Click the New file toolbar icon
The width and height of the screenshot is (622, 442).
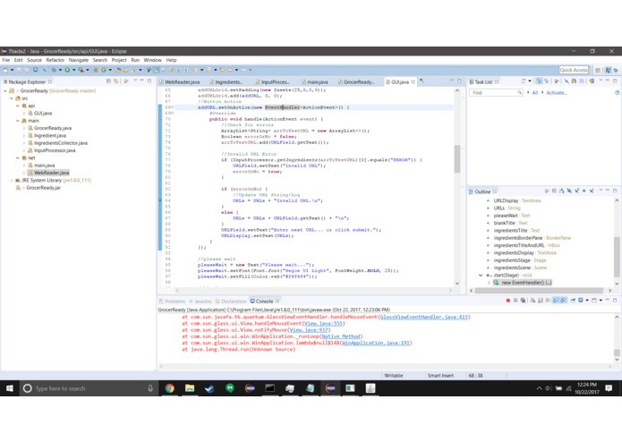click(5, 70)
